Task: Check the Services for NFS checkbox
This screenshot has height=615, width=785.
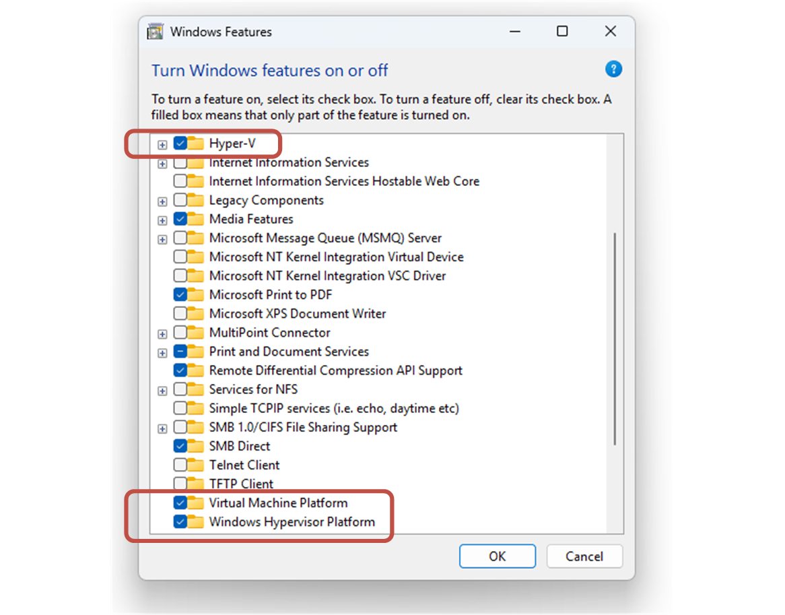Action: pyautogui.click(x=180, y=389)
